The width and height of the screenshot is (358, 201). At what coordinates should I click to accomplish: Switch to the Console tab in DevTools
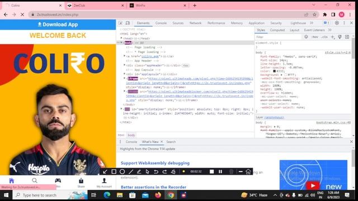pos(161,23)
